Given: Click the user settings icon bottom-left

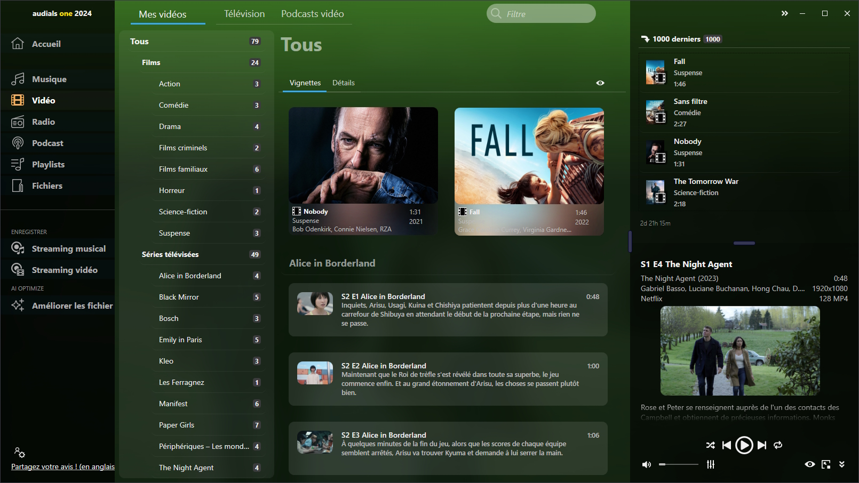Looking at the screenshot, I should coord(20,453).
